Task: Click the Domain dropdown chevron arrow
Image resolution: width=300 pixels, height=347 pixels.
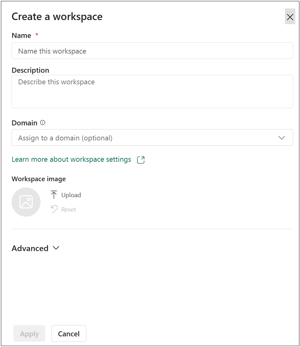Action: 281,138
